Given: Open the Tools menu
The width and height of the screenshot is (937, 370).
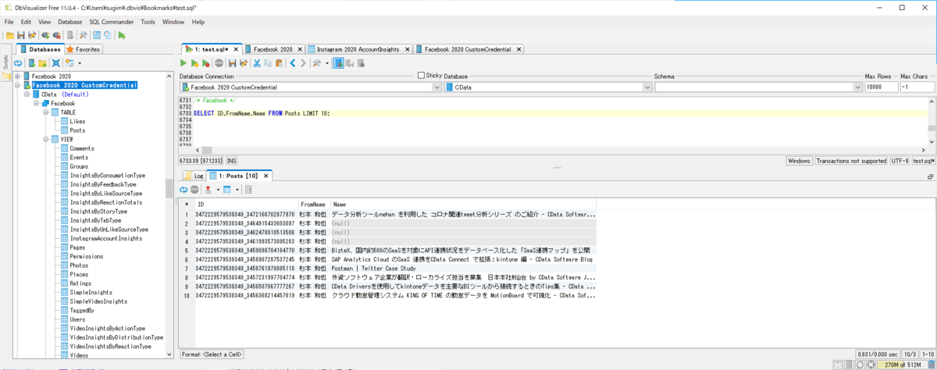Looking at the screenshot, I should (x=148, y=22).
